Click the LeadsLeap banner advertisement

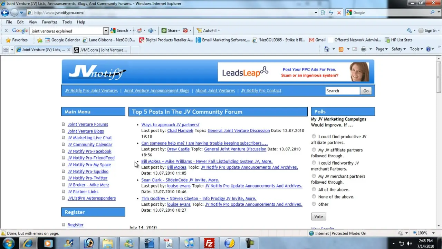click(294, 72)
